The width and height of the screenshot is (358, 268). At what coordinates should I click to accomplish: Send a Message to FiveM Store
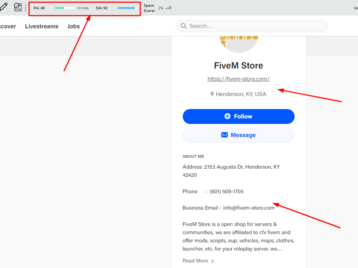(x=238, y=135)
